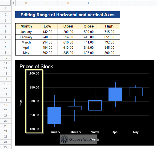157x149 pixels.
Task: Select the February hollow candlestick in chart
Action: tap(75, 108)
